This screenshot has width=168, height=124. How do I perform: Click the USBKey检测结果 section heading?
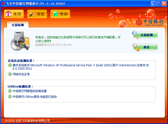pyautogui.click(x=20, y=86)
